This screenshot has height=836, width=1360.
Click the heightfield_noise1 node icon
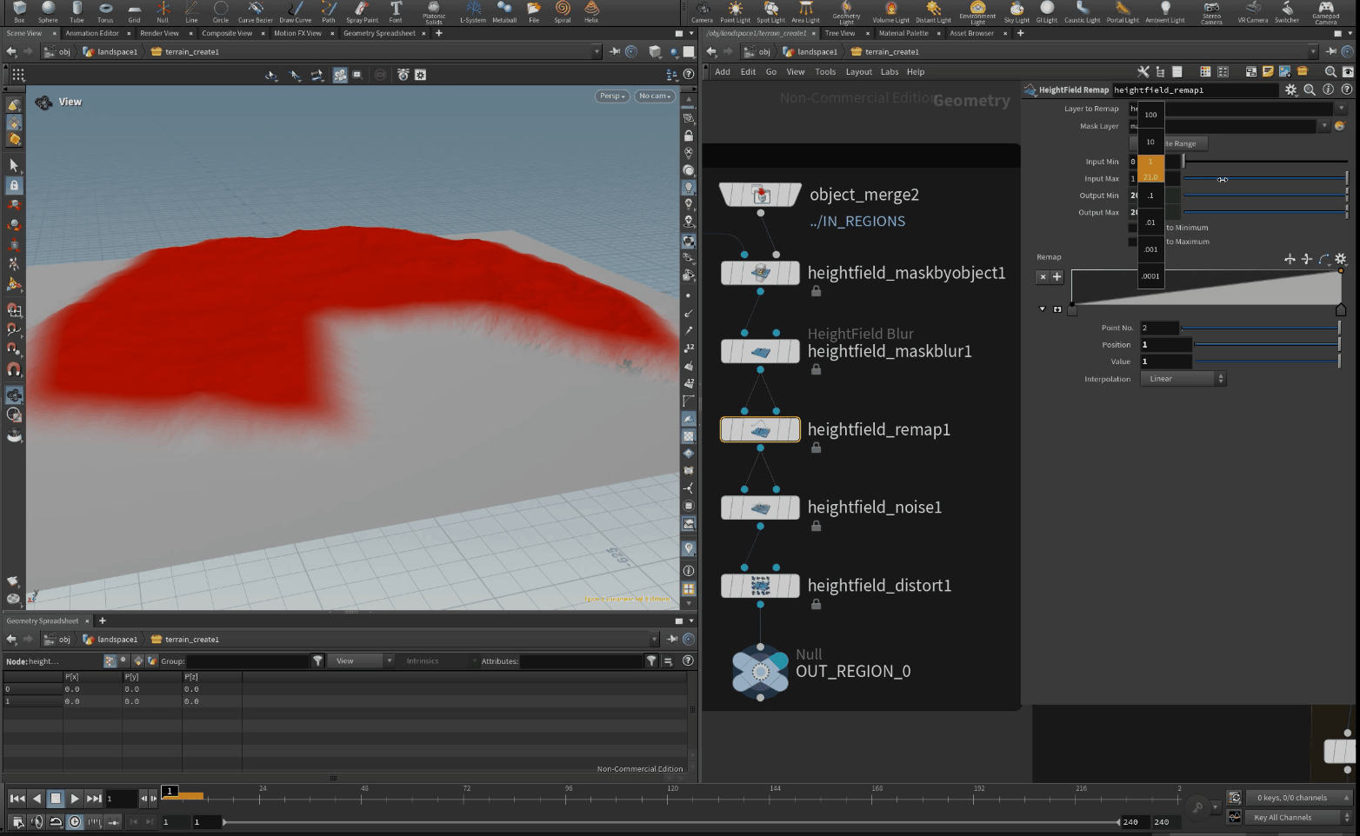click(760, 508)
